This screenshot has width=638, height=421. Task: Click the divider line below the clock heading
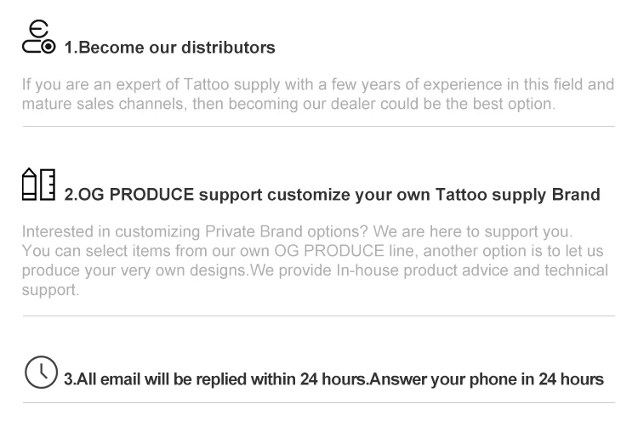(318, 402)
